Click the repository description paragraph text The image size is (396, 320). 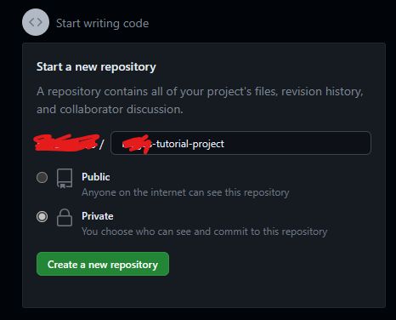200,100
